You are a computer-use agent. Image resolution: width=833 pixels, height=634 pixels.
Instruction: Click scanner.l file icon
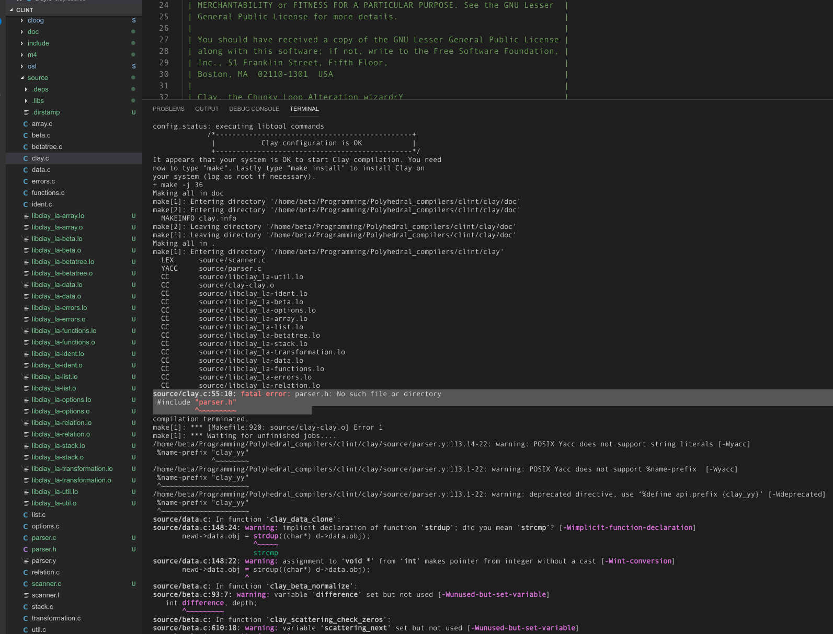[x=26, y=595]
